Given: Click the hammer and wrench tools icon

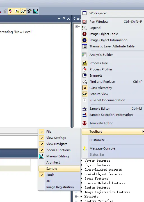Looking at the screenshot, I should coord(29,11).
